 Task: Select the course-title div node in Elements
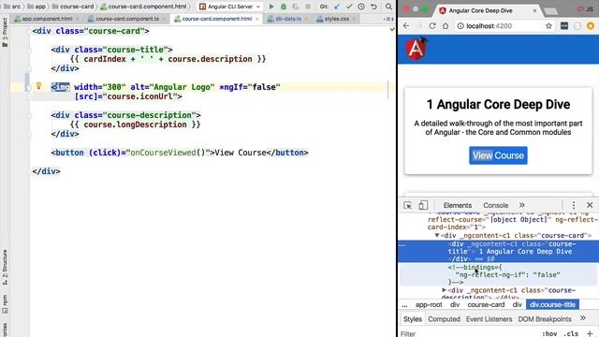pos(498,252)
